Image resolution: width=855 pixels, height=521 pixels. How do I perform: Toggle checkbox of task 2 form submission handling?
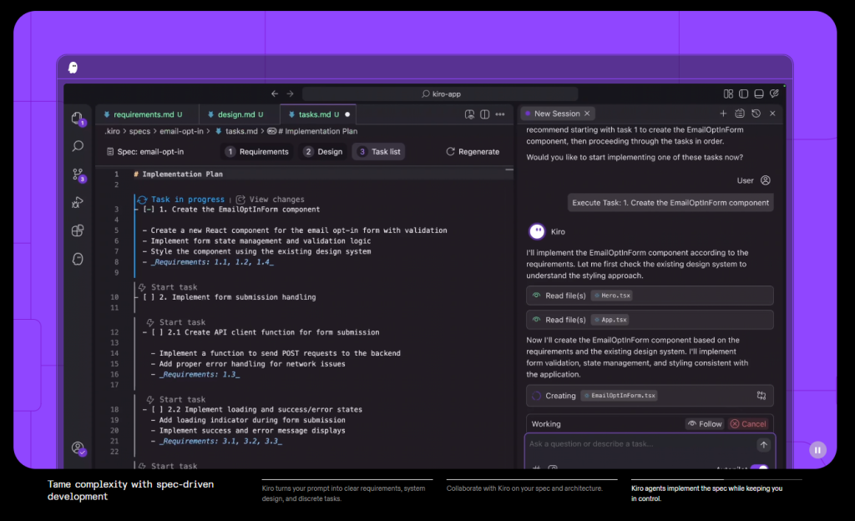click(149, 297)
